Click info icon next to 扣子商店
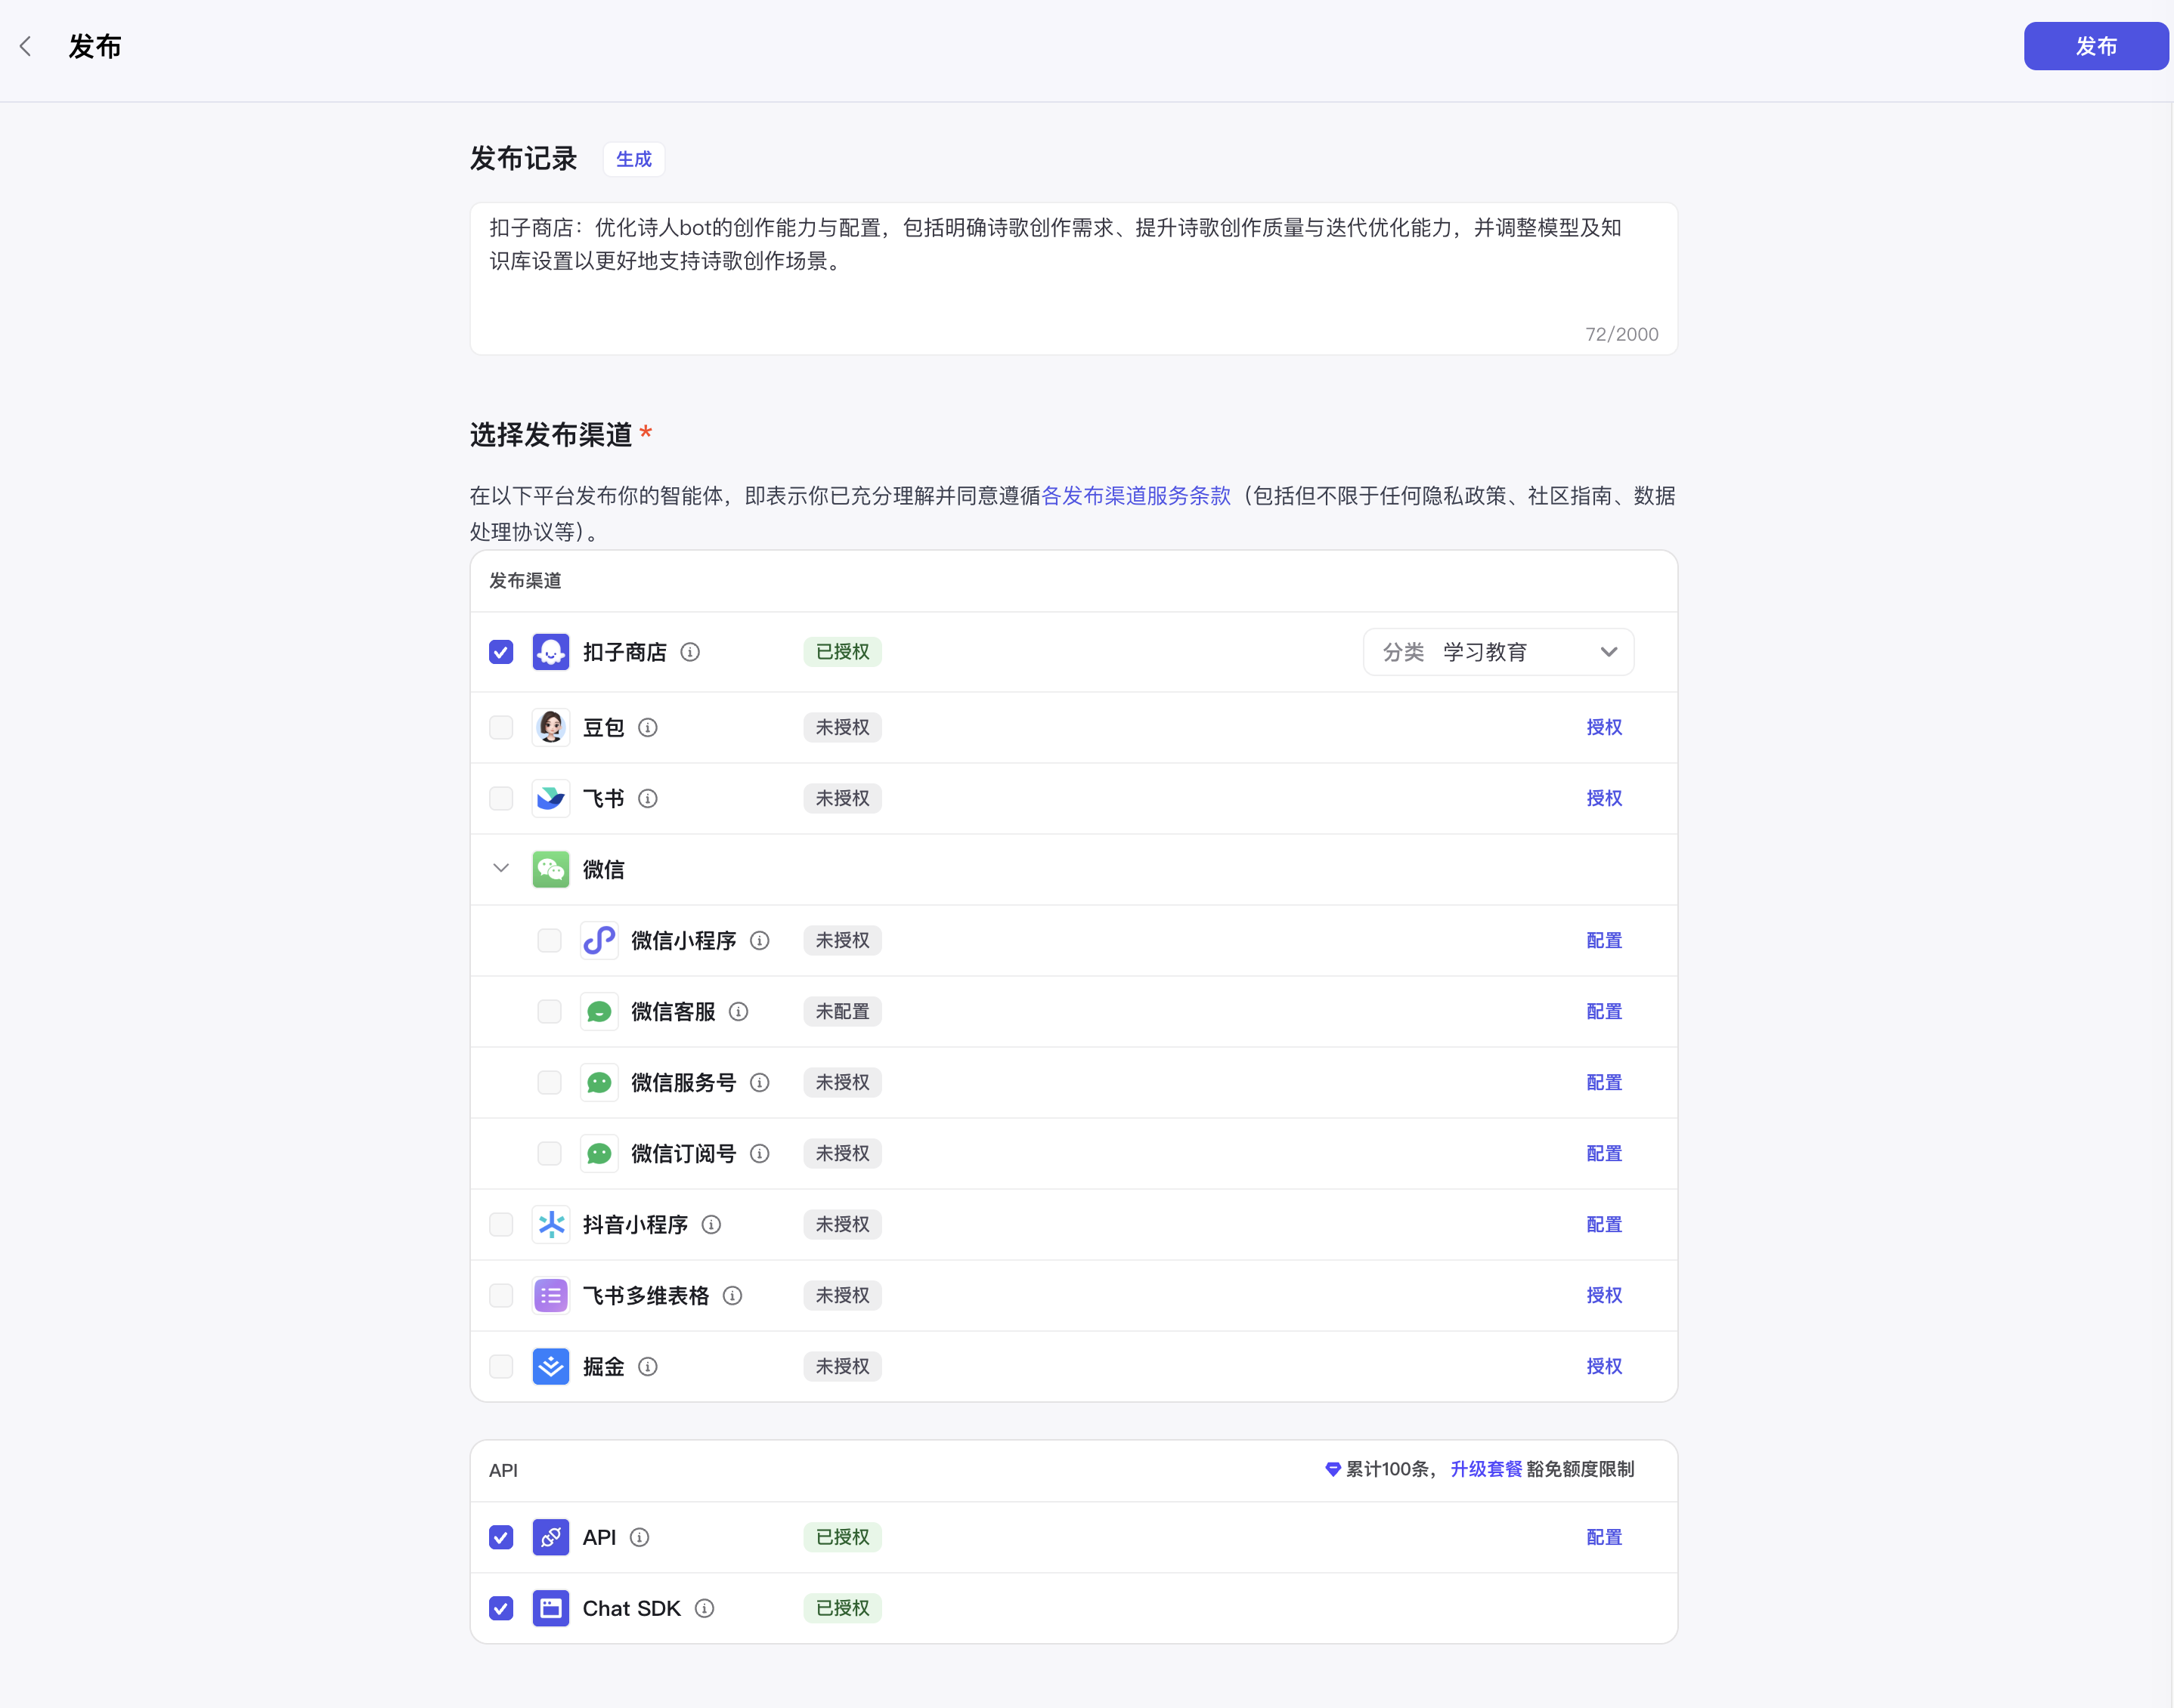Viewport: 2174px width, 1708px height. pos(689,652)
